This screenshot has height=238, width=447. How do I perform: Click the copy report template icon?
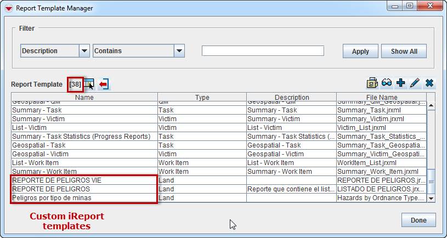pos(372,83)
